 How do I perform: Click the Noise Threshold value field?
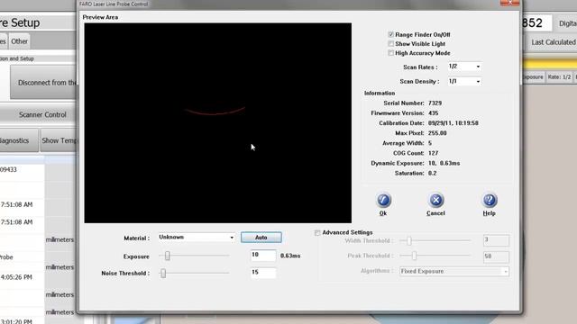(263, 273)
